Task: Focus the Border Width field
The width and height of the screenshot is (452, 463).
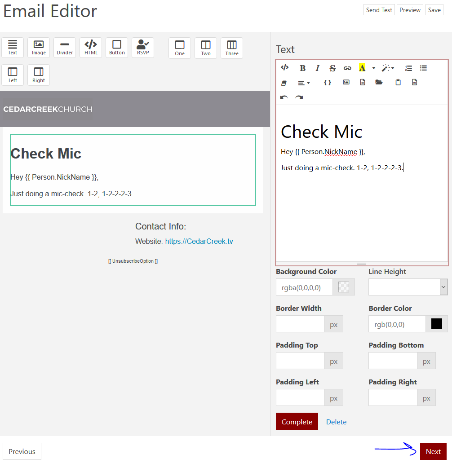Action: pyautogui.click(x=300, y=324)
